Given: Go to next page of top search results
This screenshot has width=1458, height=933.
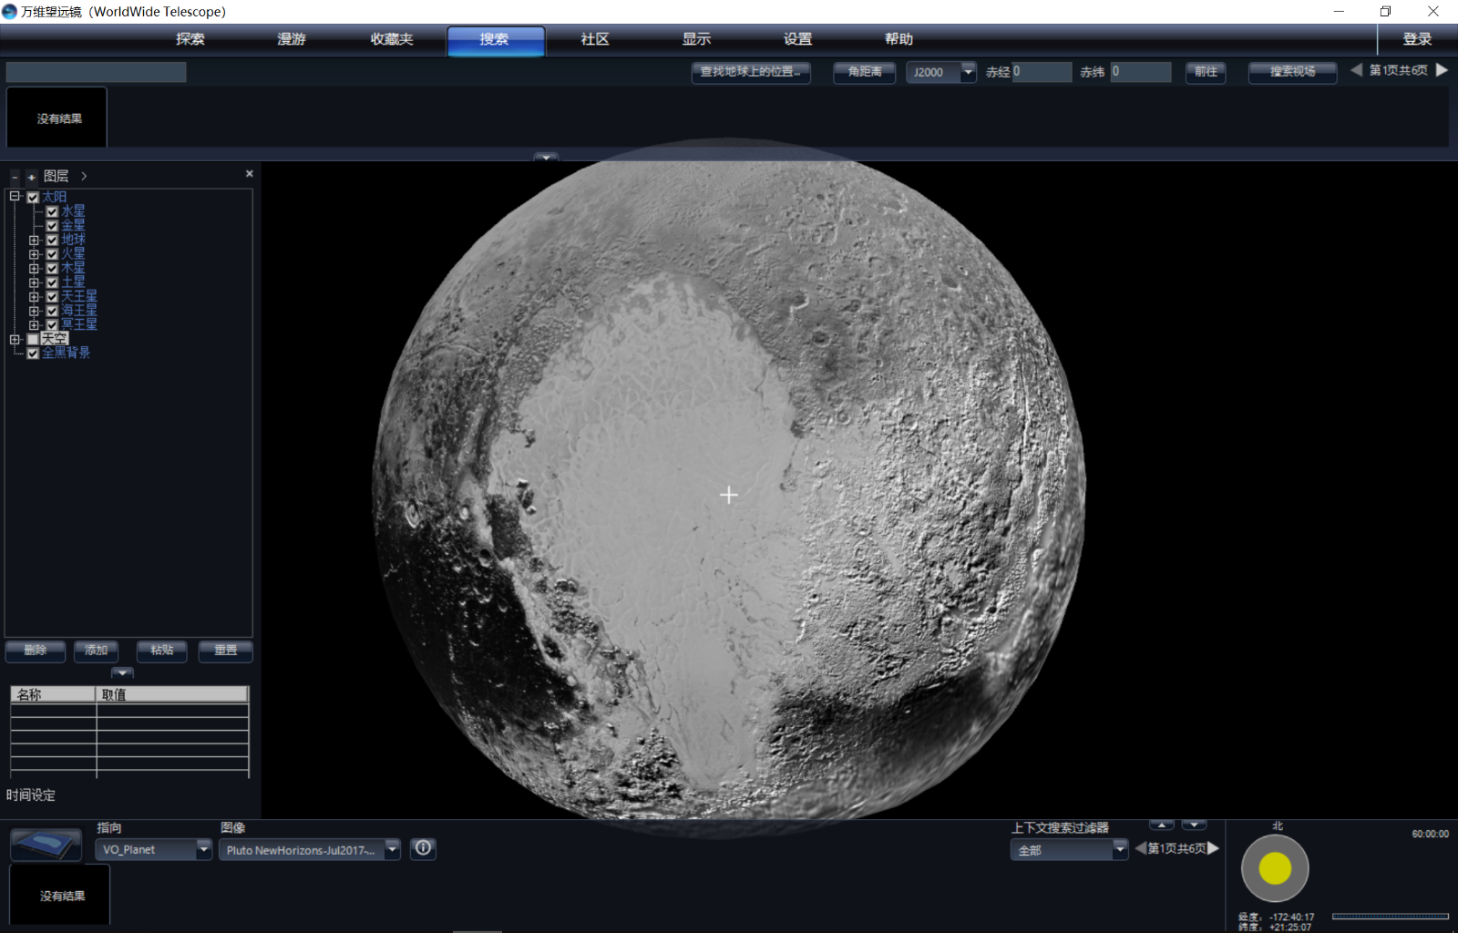Looking at the screenshot, I should (1442, 70).
